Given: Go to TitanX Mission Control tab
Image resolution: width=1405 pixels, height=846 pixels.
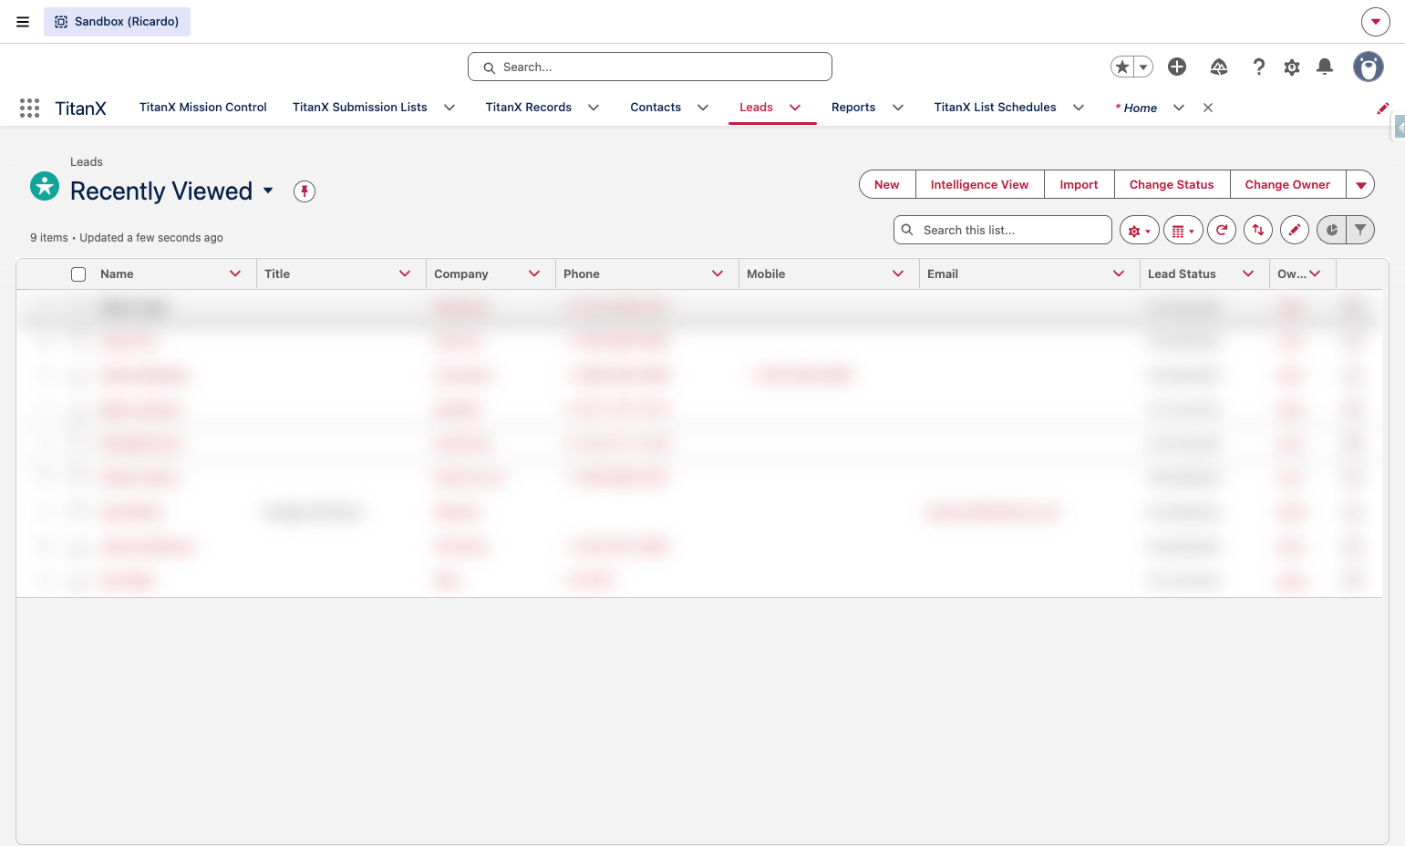Looking at the screenshot, I should tap(203, 108).
